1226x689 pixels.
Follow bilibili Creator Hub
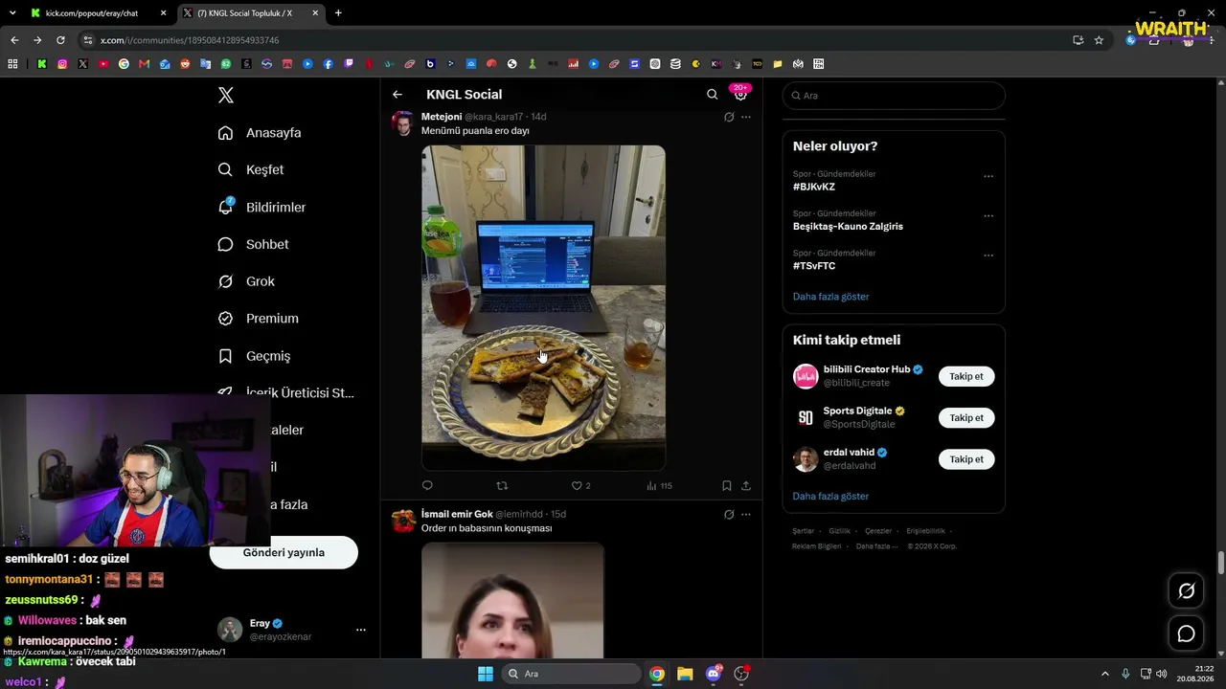[x=966, y=376]
